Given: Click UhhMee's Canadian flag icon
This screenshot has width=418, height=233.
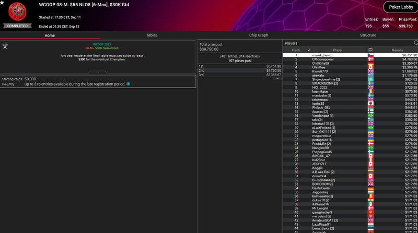Looking at the screenshot, I should 371,67.
